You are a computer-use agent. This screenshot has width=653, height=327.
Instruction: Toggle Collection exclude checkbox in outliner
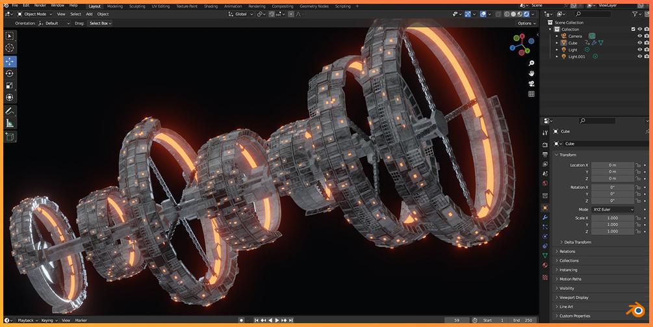tap(633, 29)
